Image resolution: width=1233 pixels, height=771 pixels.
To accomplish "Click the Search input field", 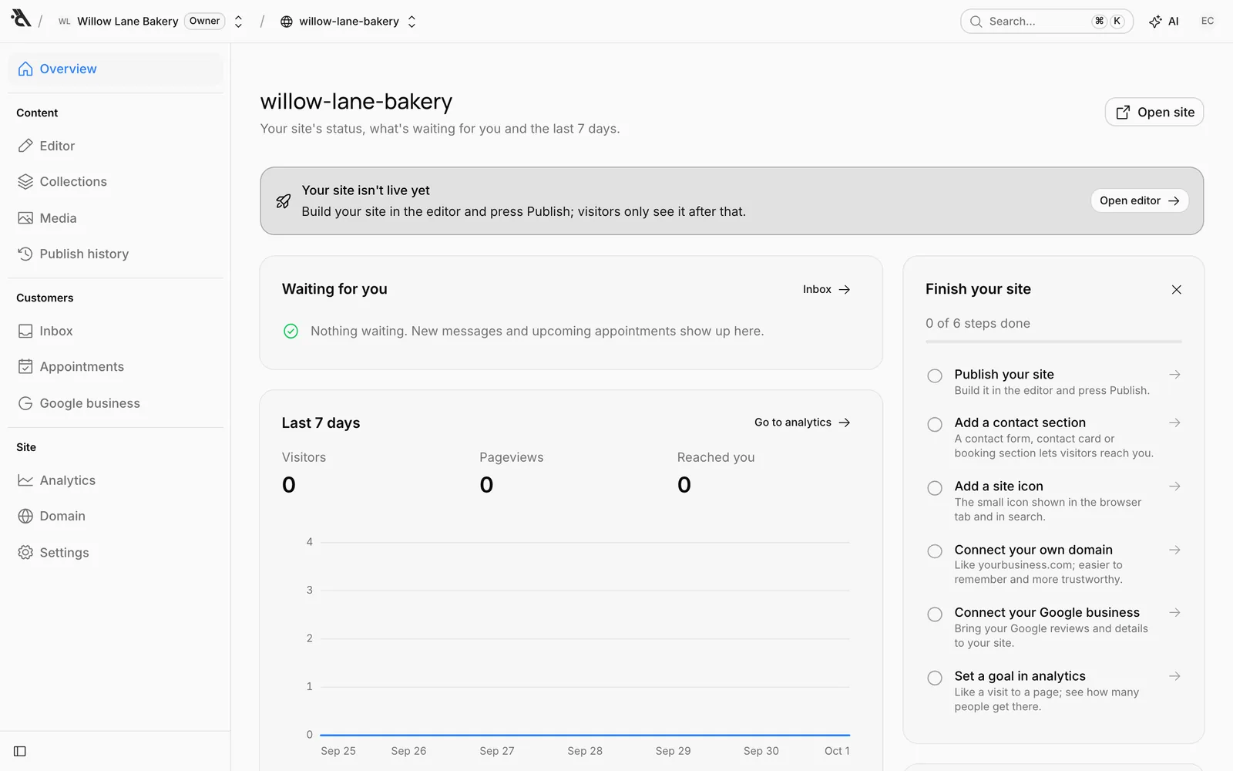I will point(1047,22).
